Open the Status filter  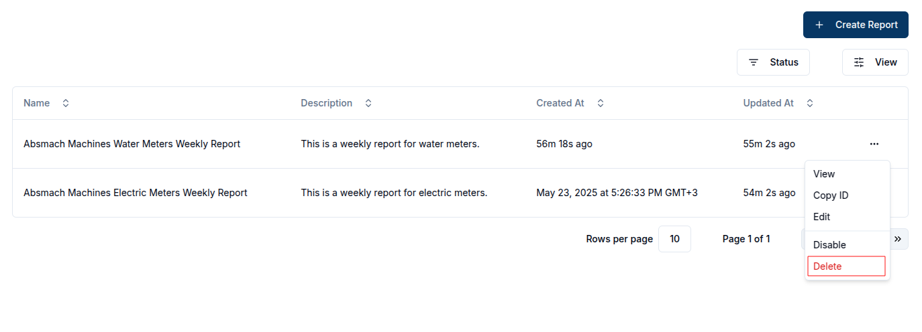[773, 62]
